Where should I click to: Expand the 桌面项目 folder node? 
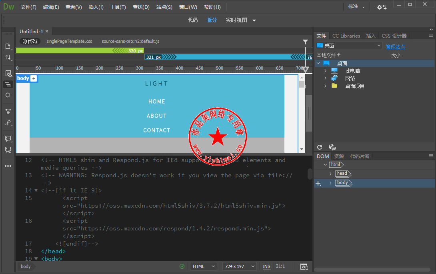(x=325, y=86)
